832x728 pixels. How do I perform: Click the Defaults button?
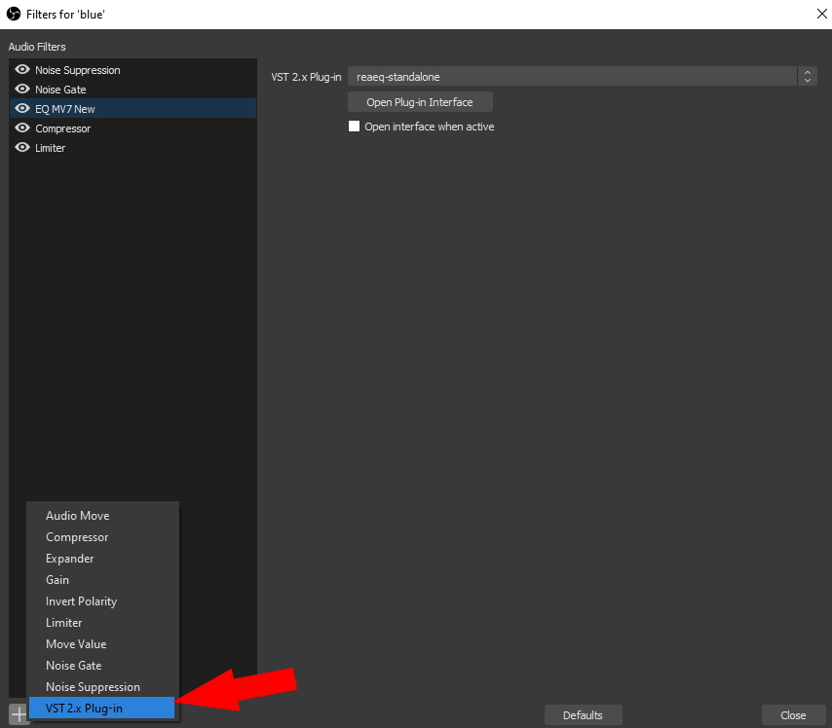point(583,715)
